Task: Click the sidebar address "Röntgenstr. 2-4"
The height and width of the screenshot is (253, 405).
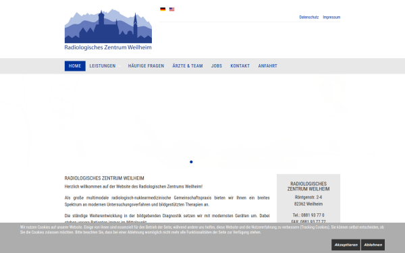Action: [308, 197]
